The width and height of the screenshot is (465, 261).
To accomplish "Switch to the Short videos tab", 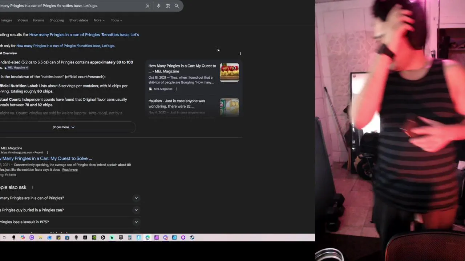I will (79, 20).
